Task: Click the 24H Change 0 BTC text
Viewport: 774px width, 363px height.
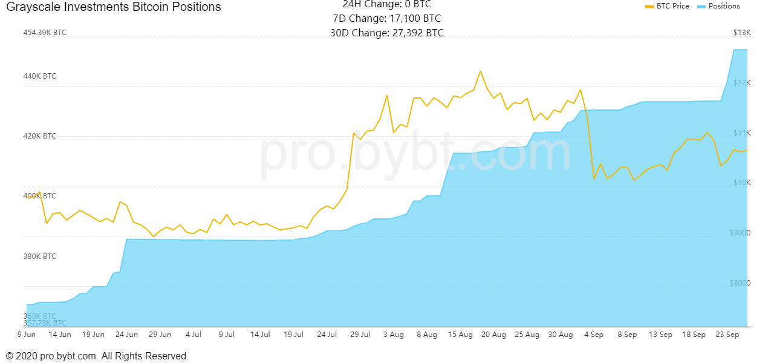Action: point(387,5)
